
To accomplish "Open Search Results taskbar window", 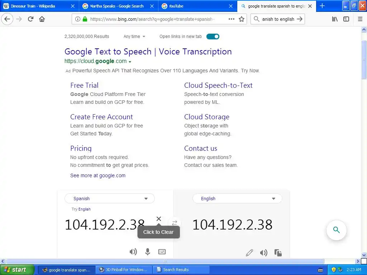I will (x=181, y=270).
